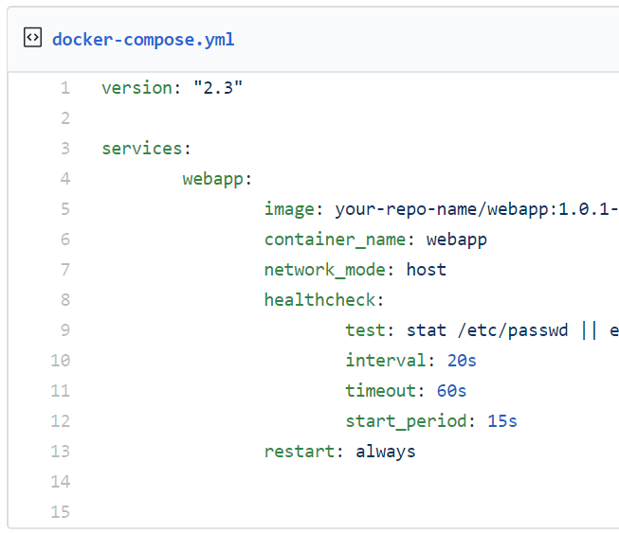The image size is (619, 533).
Task: Click line number 15
Action: [61, 512]
